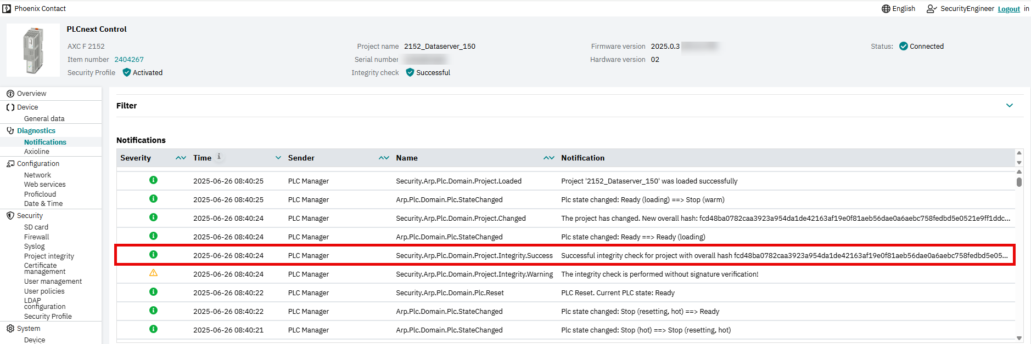Open Syslog page

coord(35,246)
